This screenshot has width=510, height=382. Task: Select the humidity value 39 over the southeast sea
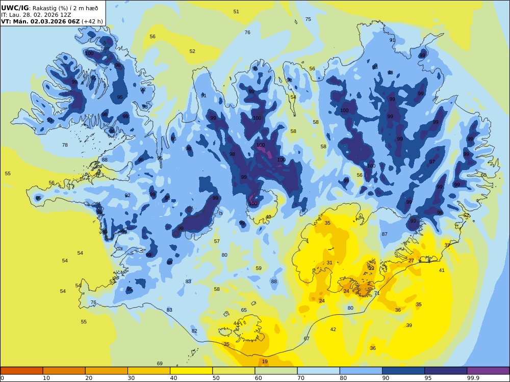pos(409,325)
